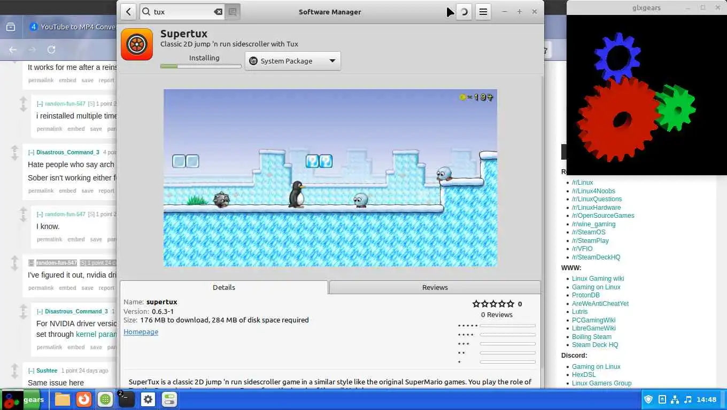Click the music note tray icon
Viewport: 727px width, 410px height.
click(x=688, y=399)
